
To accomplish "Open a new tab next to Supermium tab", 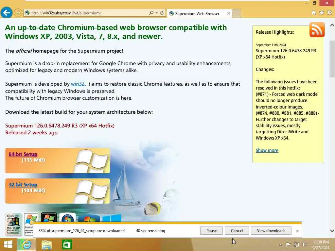I will (x=237, y=13).
